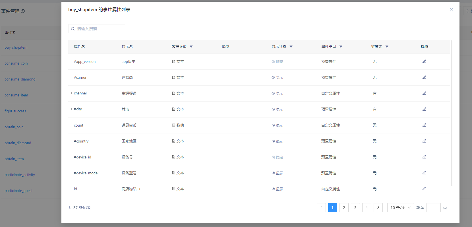Click edit pencil for count row
Image resolution: width=472 pixels, height=227 pixels.
click(424, 125)
